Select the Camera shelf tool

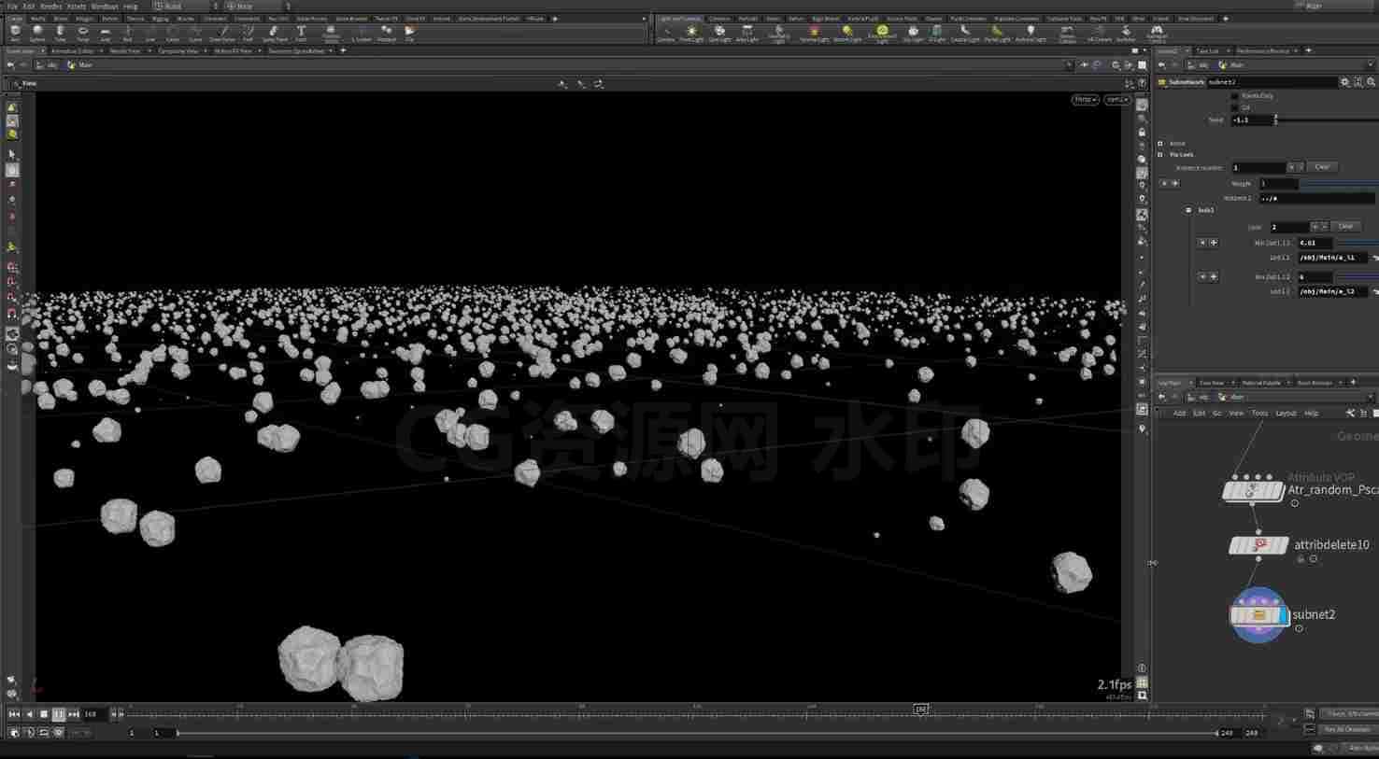coord(666,33)
